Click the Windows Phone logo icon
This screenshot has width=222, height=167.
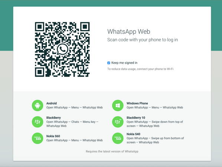pos(118,105)
